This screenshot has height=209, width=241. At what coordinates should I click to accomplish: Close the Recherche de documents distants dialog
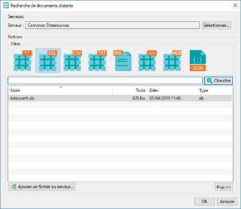click(235, 5)
